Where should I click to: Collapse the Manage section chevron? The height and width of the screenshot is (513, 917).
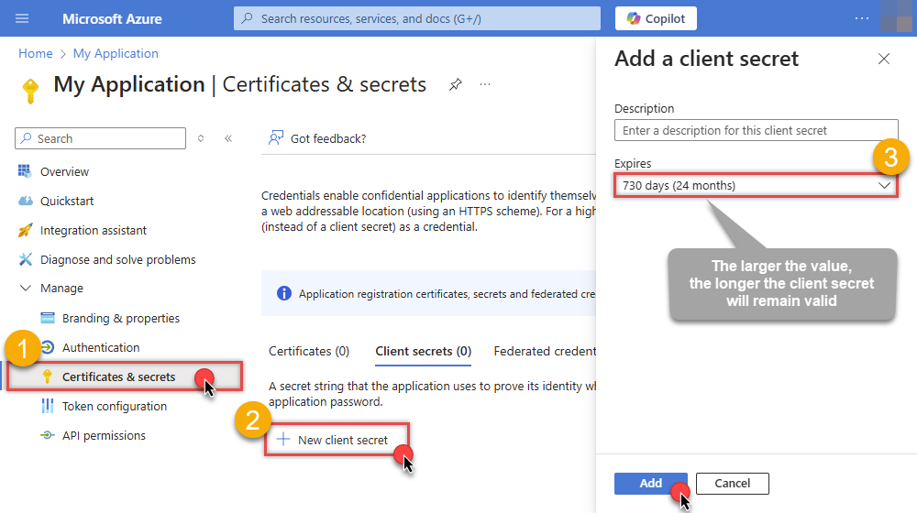point(25,288)
